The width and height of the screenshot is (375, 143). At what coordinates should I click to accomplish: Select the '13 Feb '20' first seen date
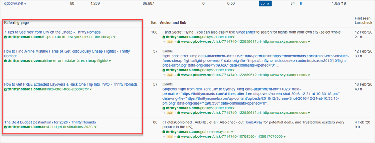363,84
